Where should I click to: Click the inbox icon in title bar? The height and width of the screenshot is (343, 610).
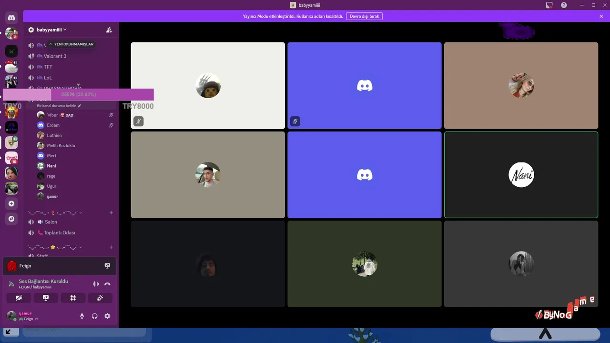[549, 5]
